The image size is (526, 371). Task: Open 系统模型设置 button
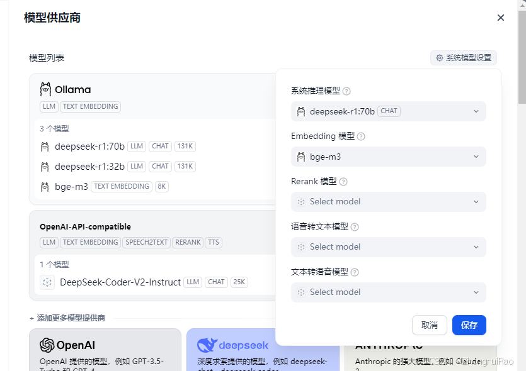464,58
